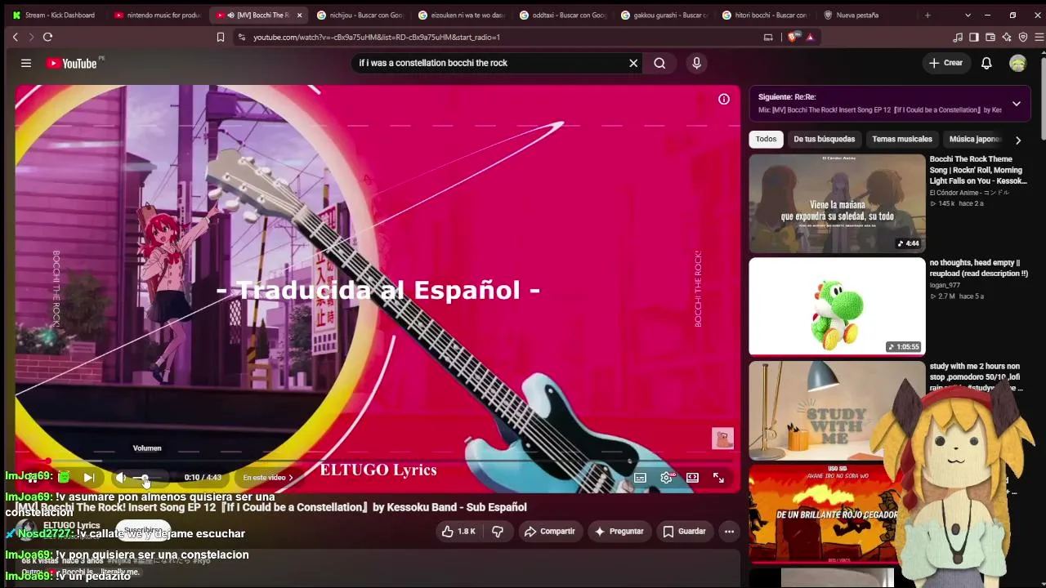1046x588 pixels.
Task: Reload the current page
Action: pyautogui.click(x=47, y=37)
